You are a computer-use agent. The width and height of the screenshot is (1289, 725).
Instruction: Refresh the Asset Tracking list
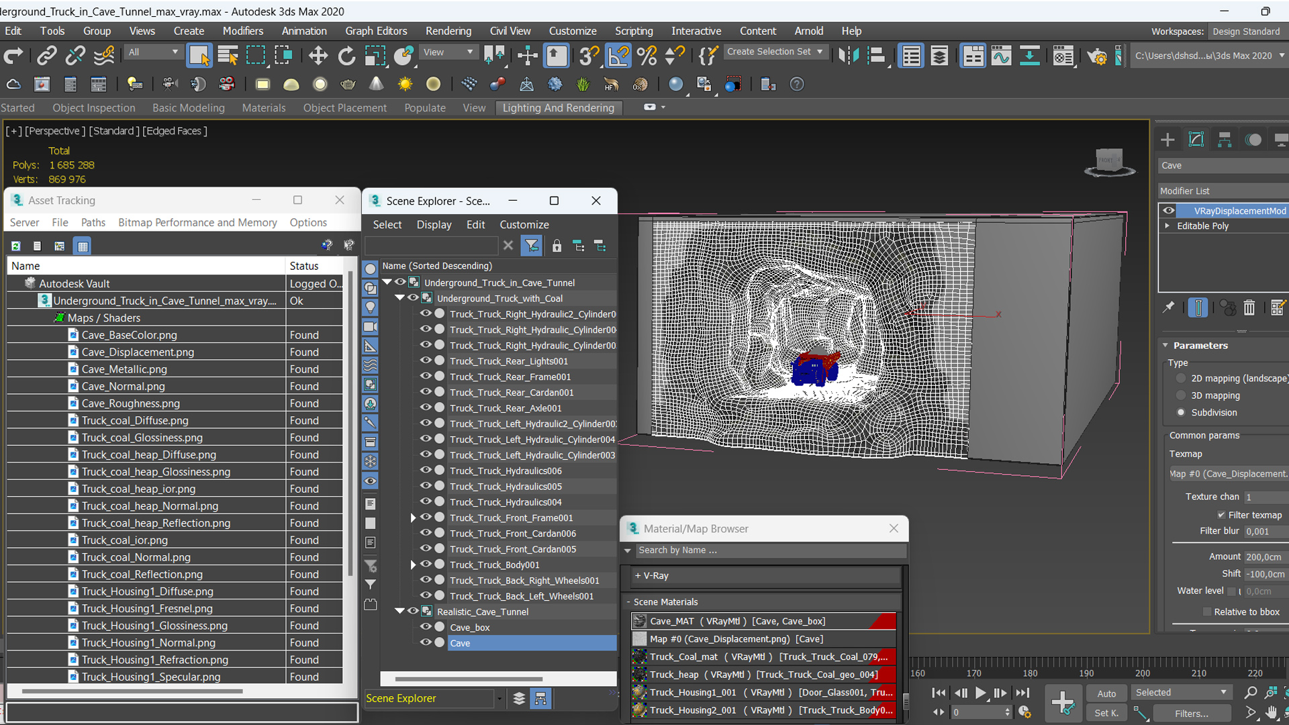click(x=16, y=246)
